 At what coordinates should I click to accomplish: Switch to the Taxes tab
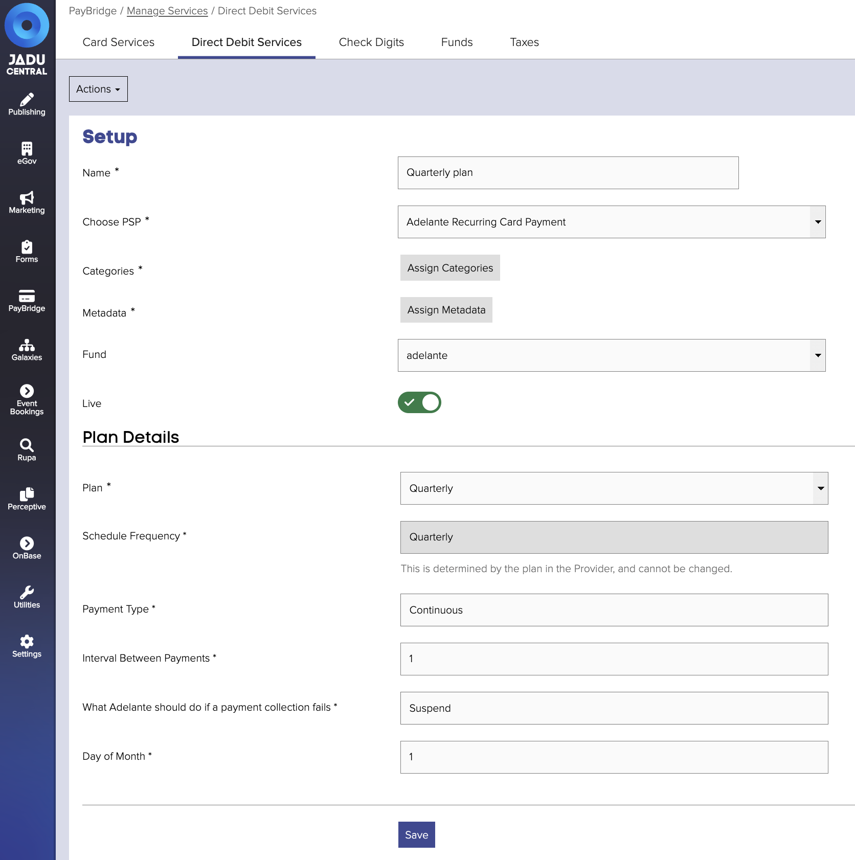(x=525, y=42)
